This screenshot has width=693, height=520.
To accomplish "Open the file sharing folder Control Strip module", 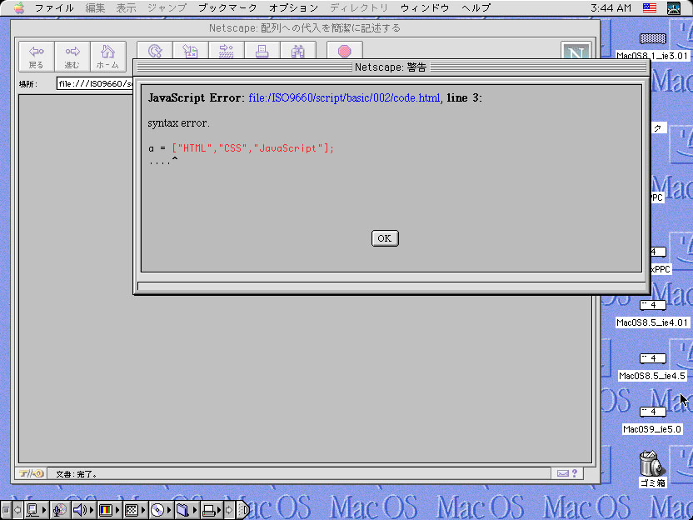I will 186,510.
